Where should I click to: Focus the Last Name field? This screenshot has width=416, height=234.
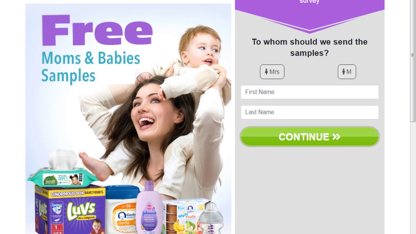[x=310, y=112]
